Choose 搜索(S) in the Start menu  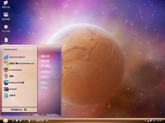(x=44, y=83)
